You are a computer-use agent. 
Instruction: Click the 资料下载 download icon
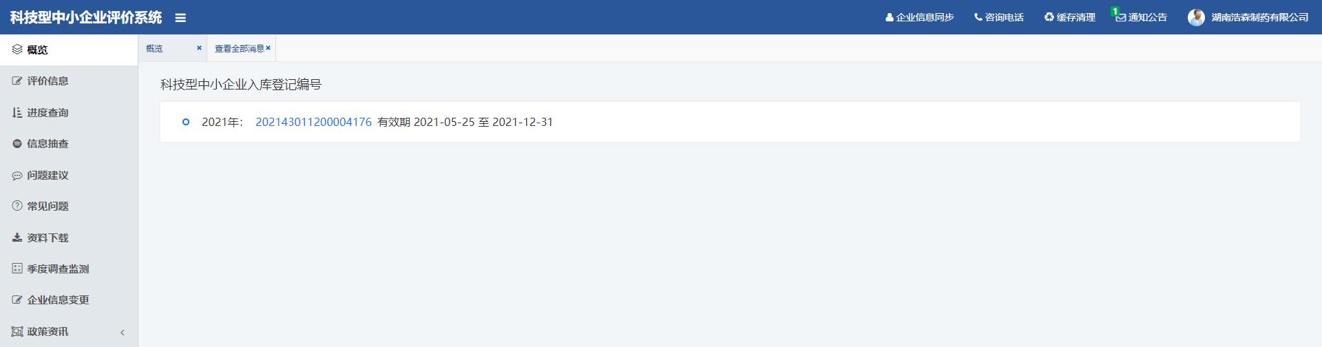[17, 238]
